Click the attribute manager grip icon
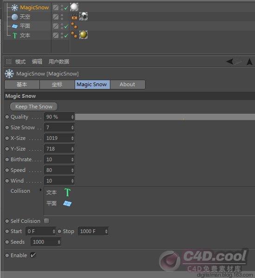The height and width of the screenshot is (278, 255). (x=8, y=62)
